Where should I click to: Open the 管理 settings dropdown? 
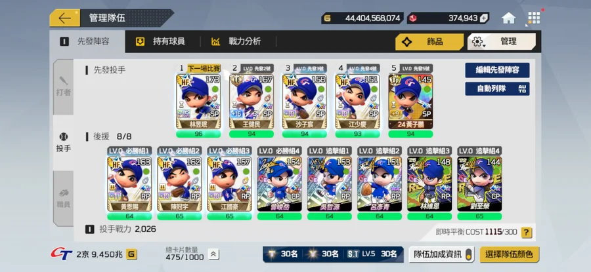pos(501,41)
